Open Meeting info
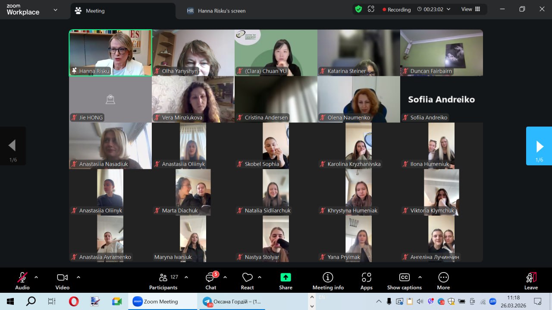Screen dimensions: 552x310 click(x=328, y=281)
